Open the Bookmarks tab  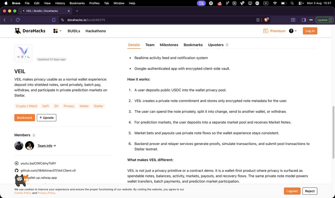tap(193, 45)
